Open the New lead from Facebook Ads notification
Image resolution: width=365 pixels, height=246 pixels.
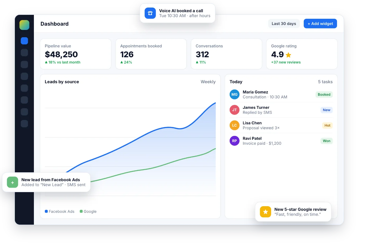[x=46, y=182]
